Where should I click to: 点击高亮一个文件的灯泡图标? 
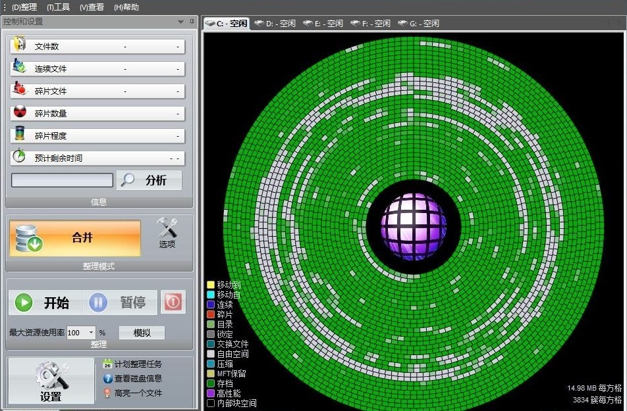[x=107, y=392]
